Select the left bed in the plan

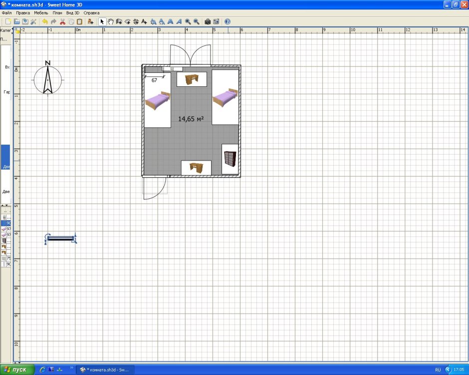point(157,100)
